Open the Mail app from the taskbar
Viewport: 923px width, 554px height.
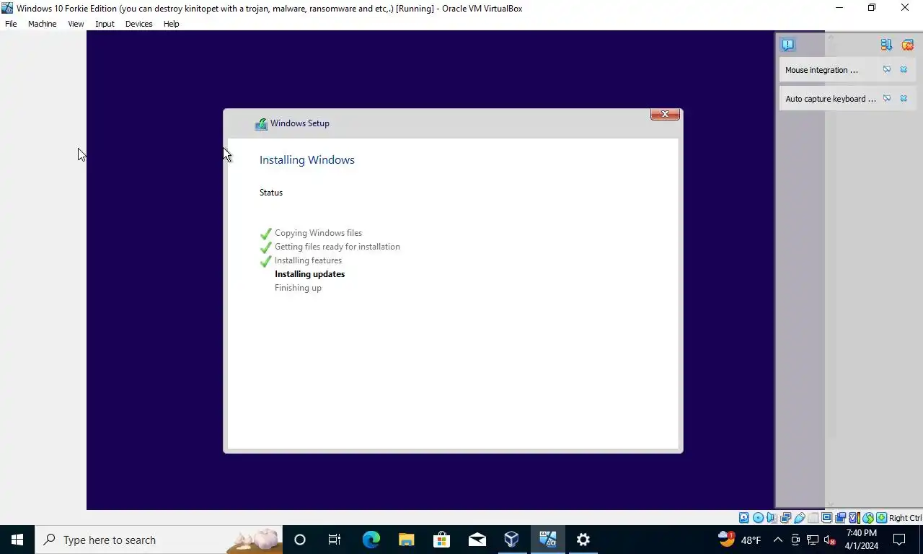pyautogui.click(x=477, y=540)
